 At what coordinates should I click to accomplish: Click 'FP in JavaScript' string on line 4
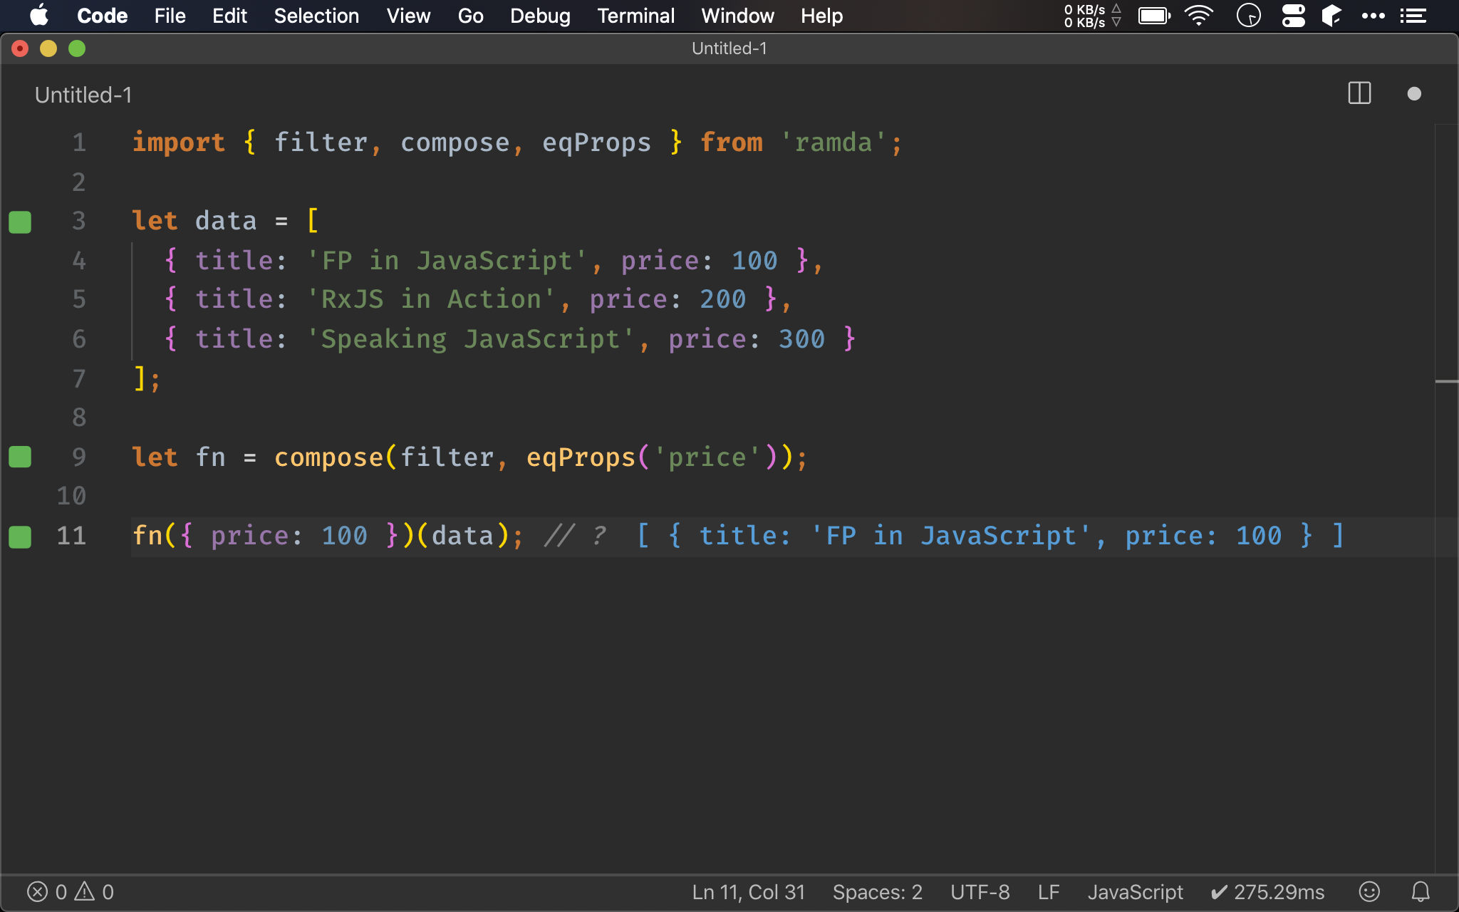pyautogui.click(x=447, y=261)
